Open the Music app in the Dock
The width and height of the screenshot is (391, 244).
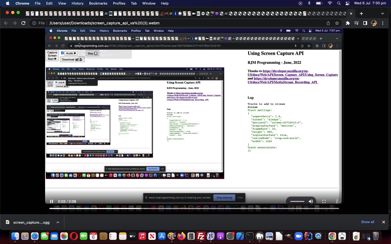142,236
